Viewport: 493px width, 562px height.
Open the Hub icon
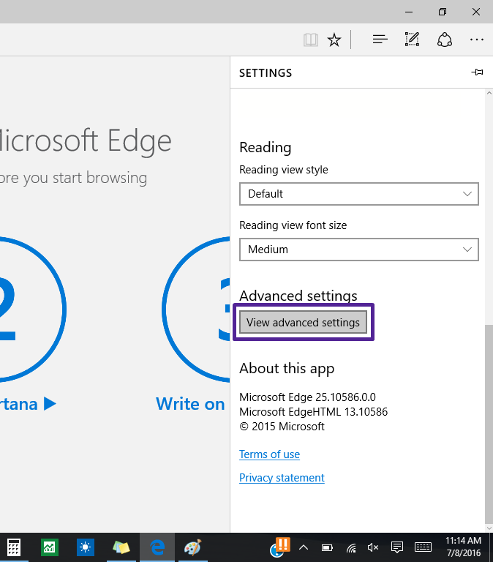point(380,39)
